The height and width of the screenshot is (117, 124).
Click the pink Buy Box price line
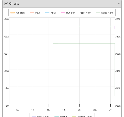pos(62,26)
